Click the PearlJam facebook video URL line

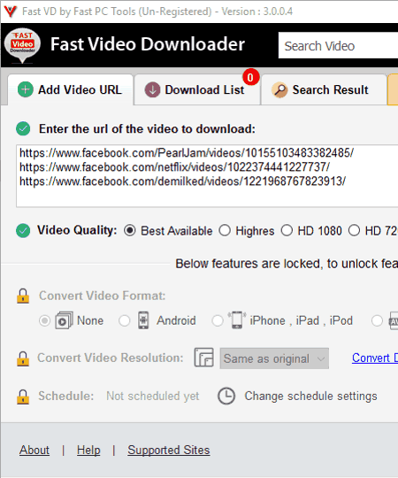click(187, 153)
